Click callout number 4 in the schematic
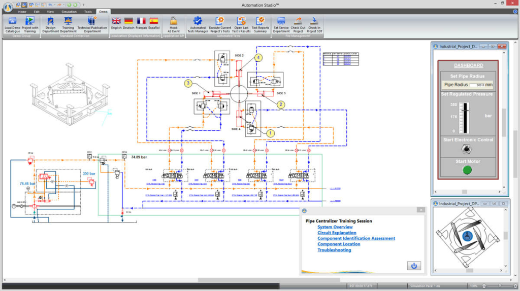This screenshot has width=520, height=291. pos(258,58)
